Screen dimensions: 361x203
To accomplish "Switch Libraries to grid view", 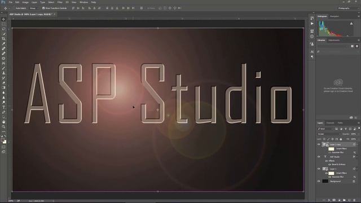I will [x=352, y=46].
